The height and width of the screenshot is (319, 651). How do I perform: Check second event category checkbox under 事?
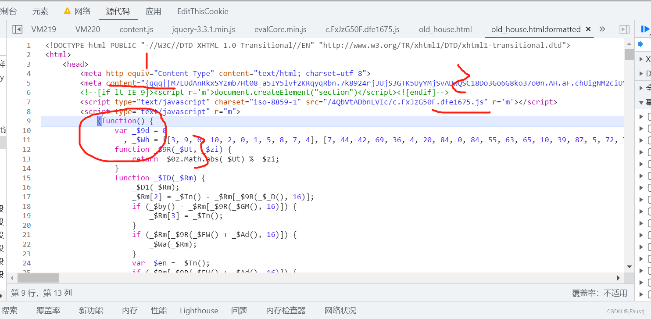(x=649, y=129)
